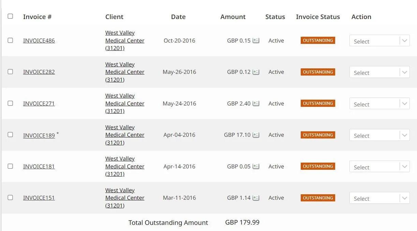The image size is (417, 231).
Task: Select the INVOICE151 row checkbox
Action: (10, 198)
